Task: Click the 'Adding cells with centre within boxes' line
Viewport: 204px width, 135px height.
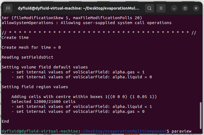Action: [x=84, y=97]
